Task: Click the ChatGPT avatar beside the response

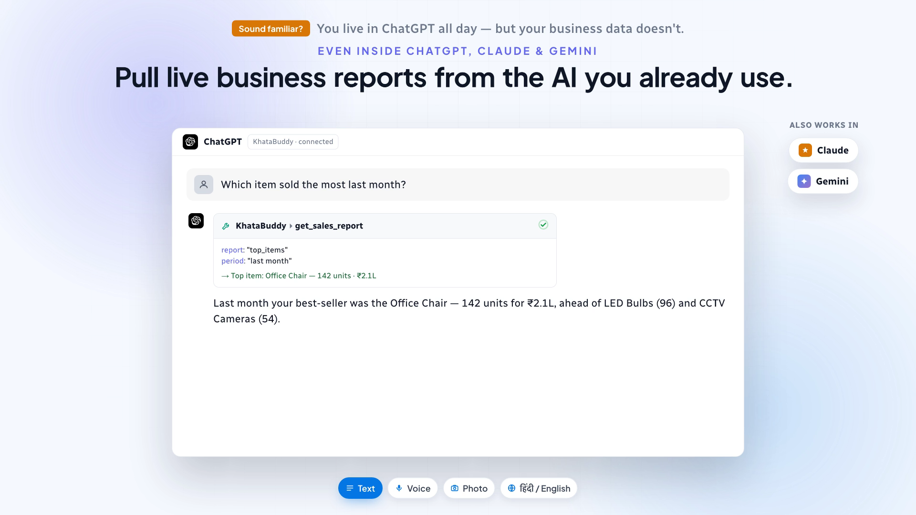Action: tap(196, 221)
